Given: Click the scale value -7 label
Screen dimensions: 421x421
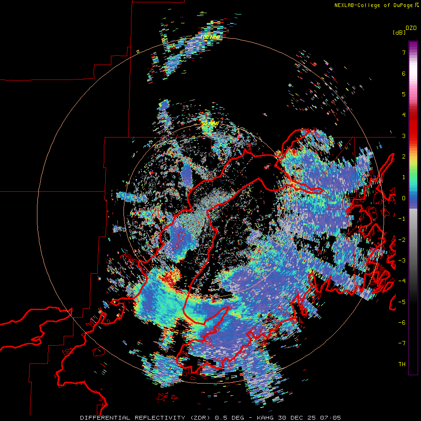Looking at the screenshot, I should [x=402, y=343].
